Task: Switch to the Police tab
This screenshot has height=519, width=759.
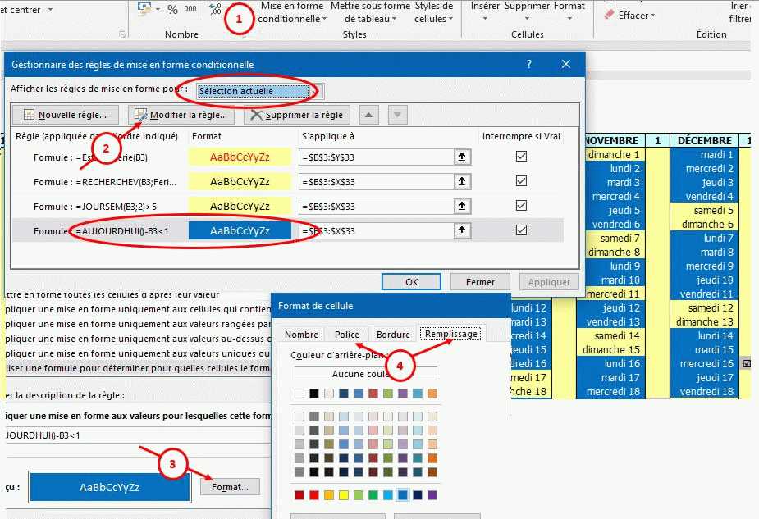Action: pyautogui.click(x=346, y=335)
